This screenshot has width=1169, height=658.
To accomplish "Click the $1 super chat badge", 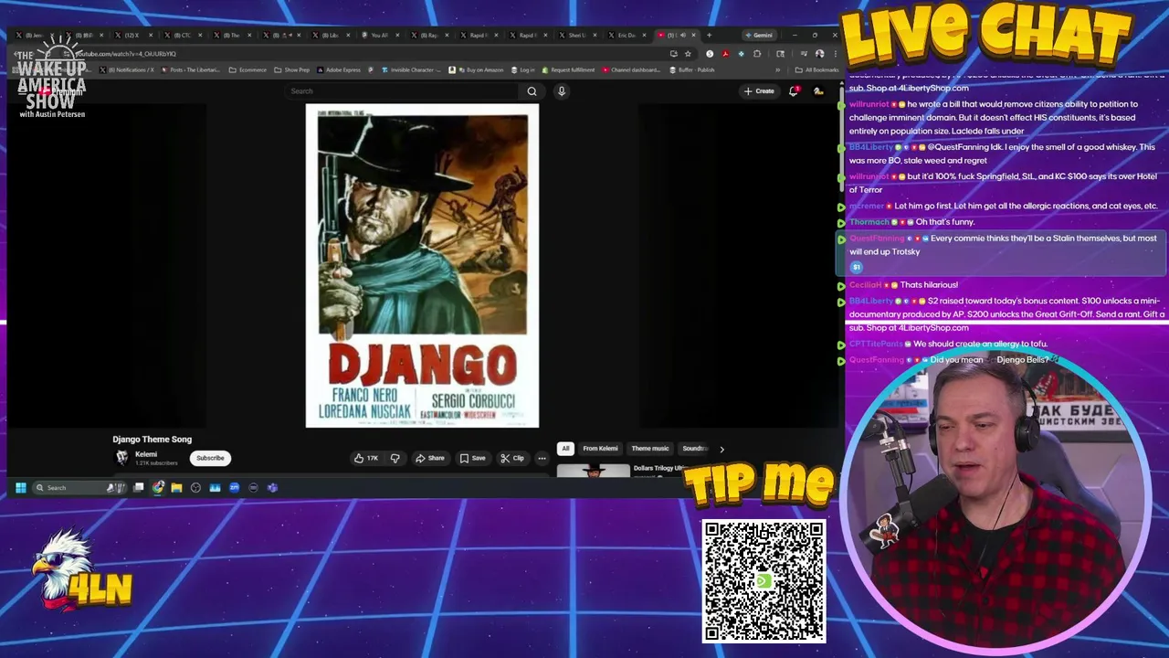I will (x=857, y=267).
